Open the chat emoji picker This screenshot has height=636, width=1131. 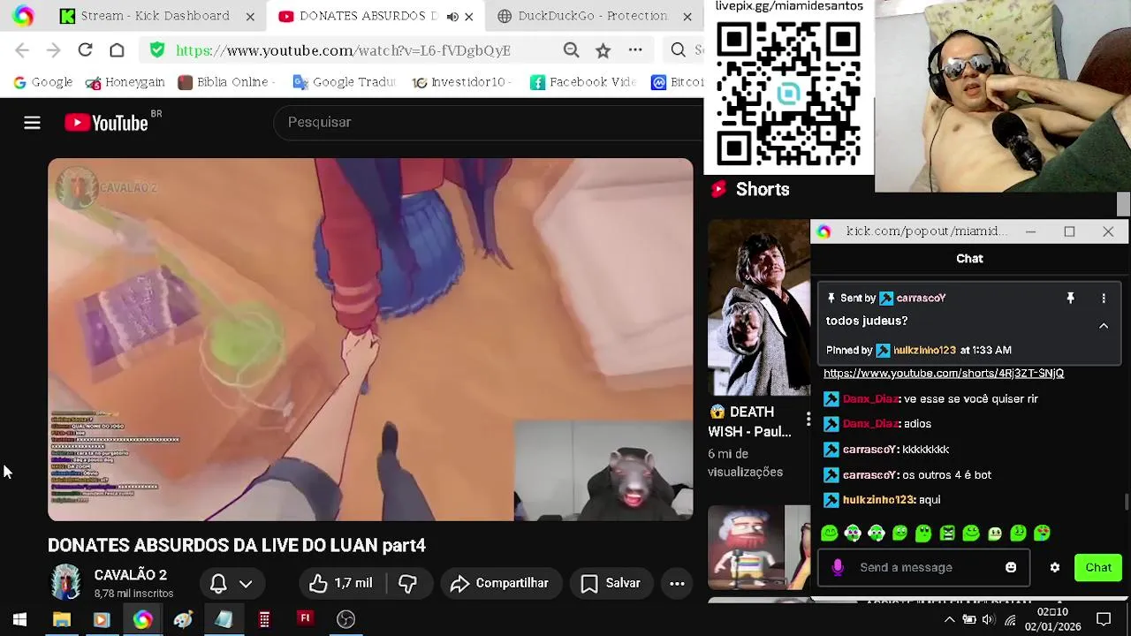click(1011, 568)
